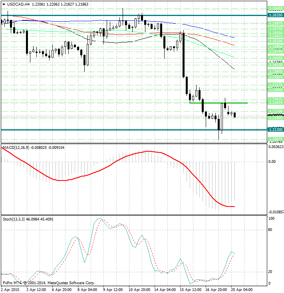Click the 1.20875 price label

pos(276,139)
